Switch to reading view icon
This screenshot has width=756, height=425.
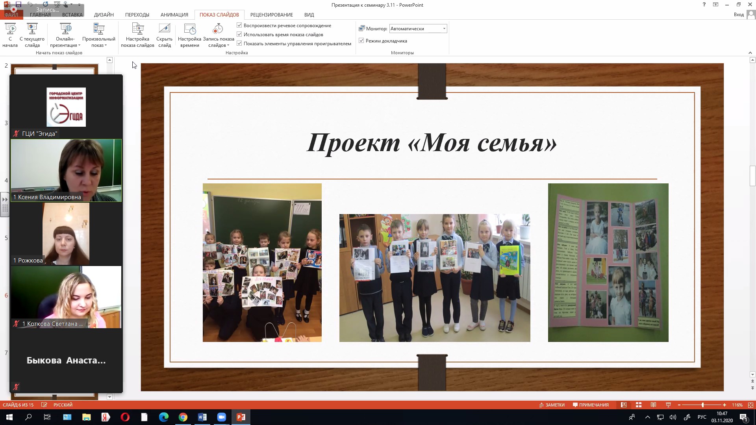[x=653, y=405]
